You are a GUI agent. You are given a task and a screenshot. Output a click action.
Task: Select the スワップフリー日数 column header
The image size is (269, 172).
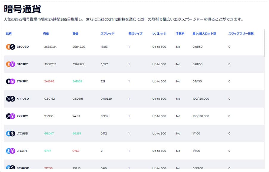241,34
